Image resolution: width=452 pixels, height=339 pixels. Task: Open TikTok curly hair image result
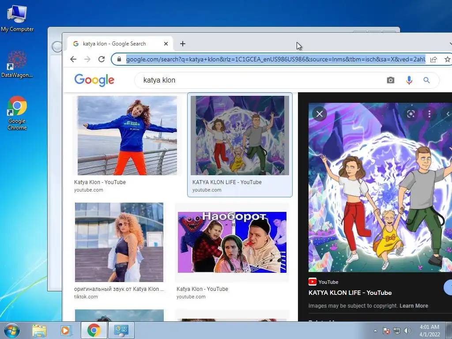pyautogui.click(x=119, y=242)
